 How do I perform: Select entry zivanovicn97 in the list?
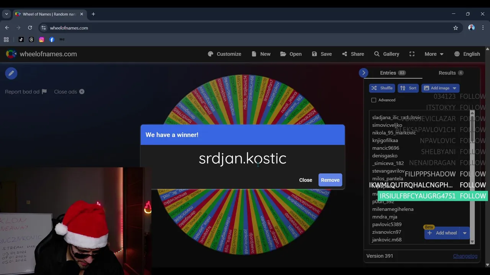tap(387, 232)
